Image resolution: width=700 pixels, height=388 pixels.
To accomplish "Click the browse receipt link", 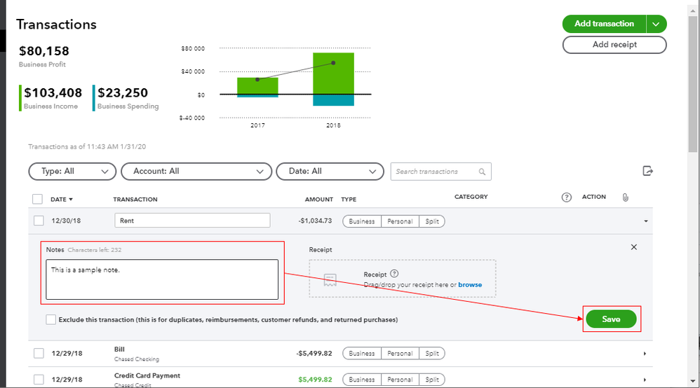I will click(470, 284).
